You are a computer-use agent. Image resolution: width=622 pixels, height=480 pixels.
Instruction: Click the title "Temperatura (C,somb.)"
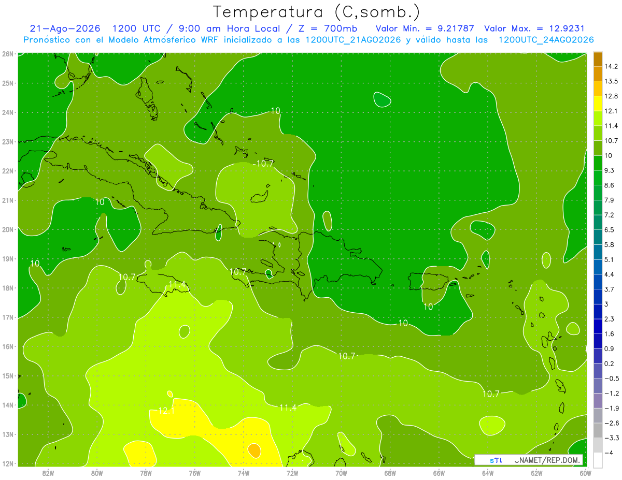coord(317,12)
